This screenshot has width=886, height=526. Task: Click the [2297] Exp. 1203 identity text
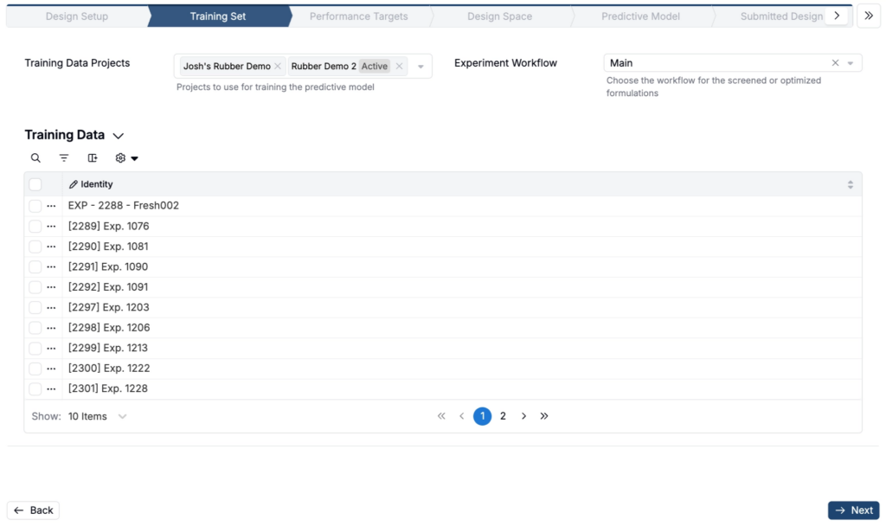coord(108,307)
